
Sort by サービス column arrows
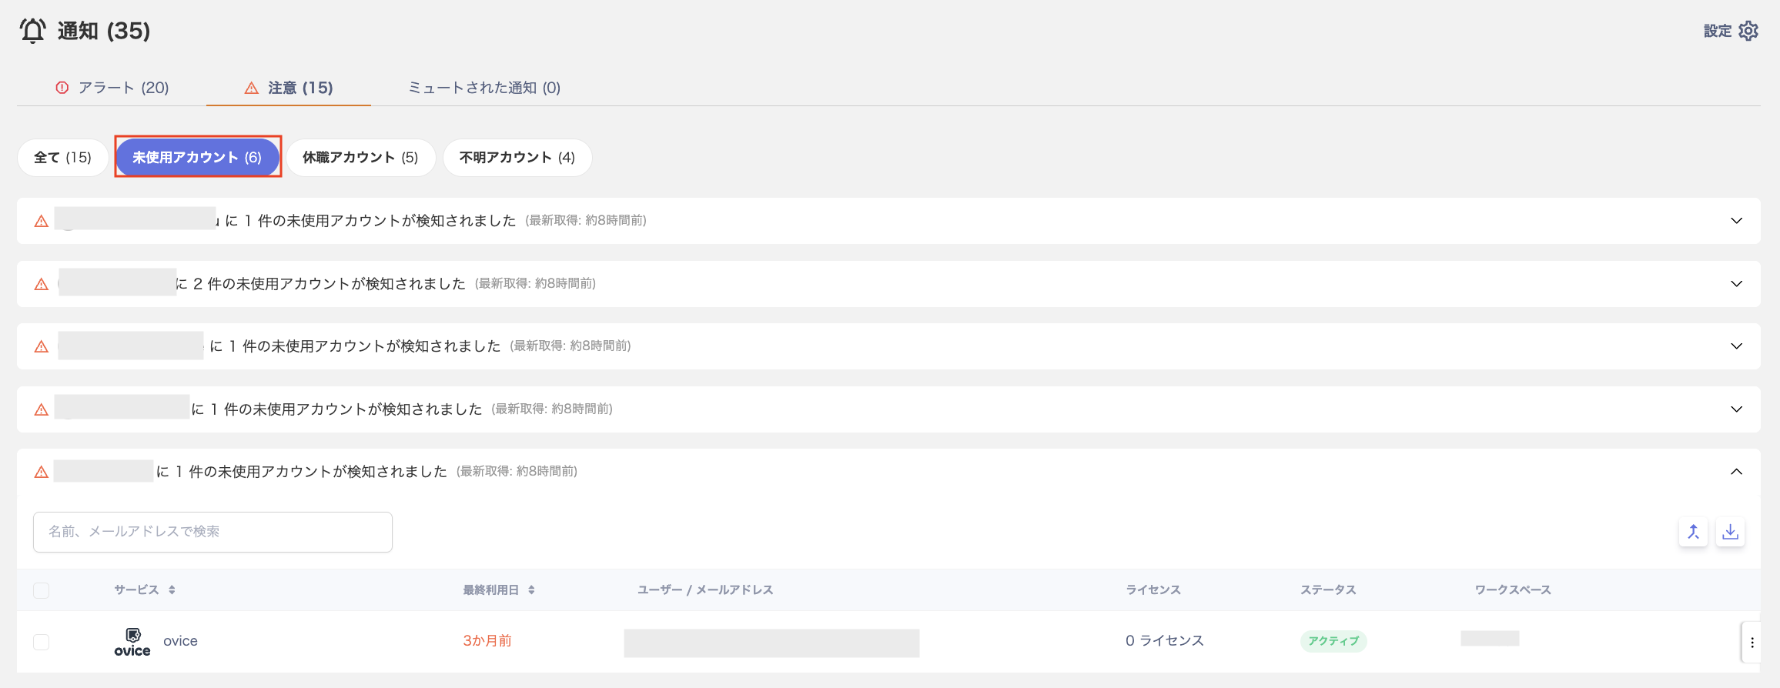coord(172,590)
